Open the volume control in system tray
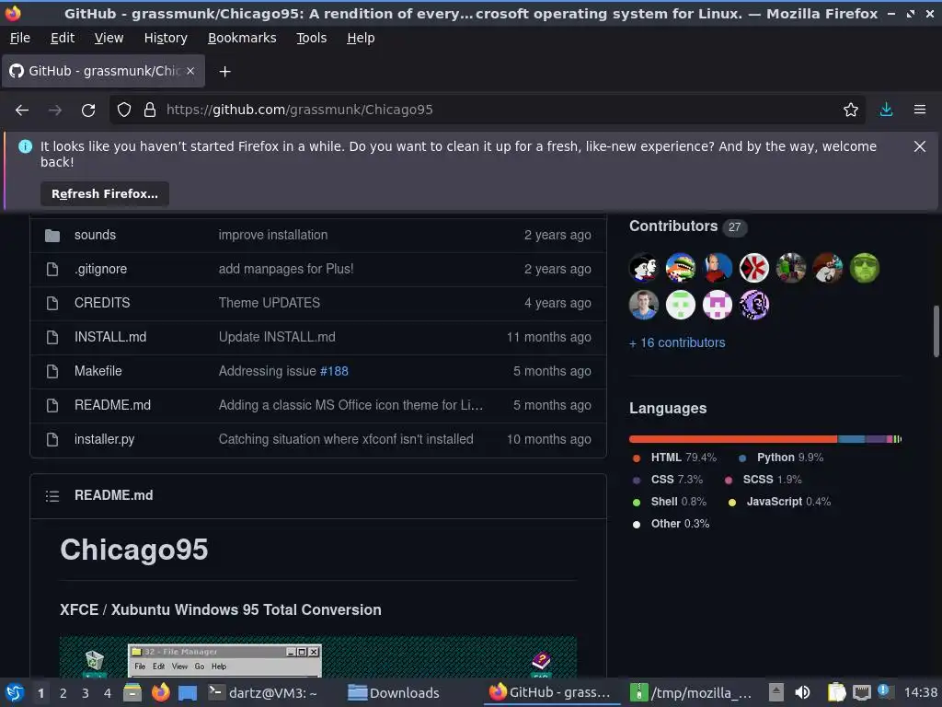Screen dimensions: 942x707 click(802, 692)
